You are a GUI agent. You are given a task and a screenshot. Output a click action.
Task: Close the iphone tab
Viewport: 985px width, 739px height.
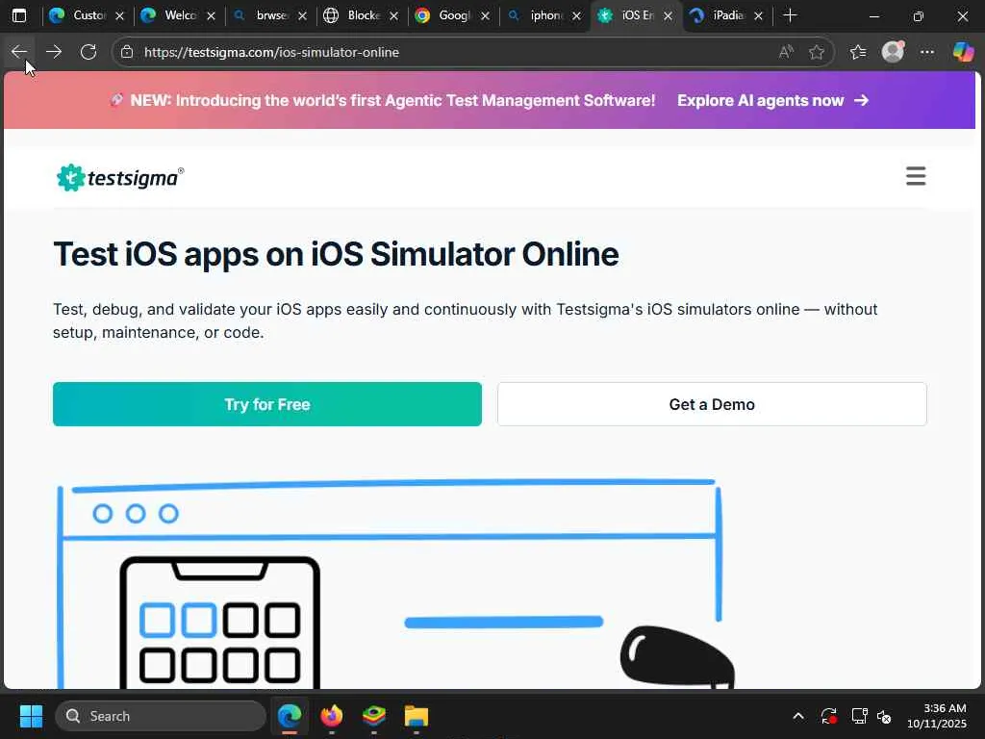pyautogui.click(x=577, y=15)
